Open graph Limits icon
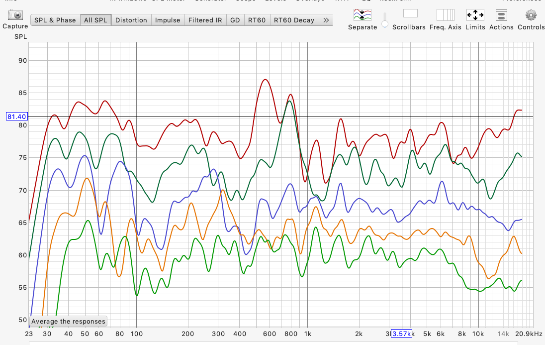The image size is (545, 345). pyautogui.click(x=475, y=15)
